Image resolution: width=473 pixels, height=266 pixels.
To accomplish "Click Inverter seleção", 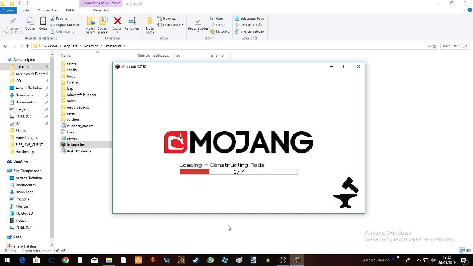I will coord(249,31).
